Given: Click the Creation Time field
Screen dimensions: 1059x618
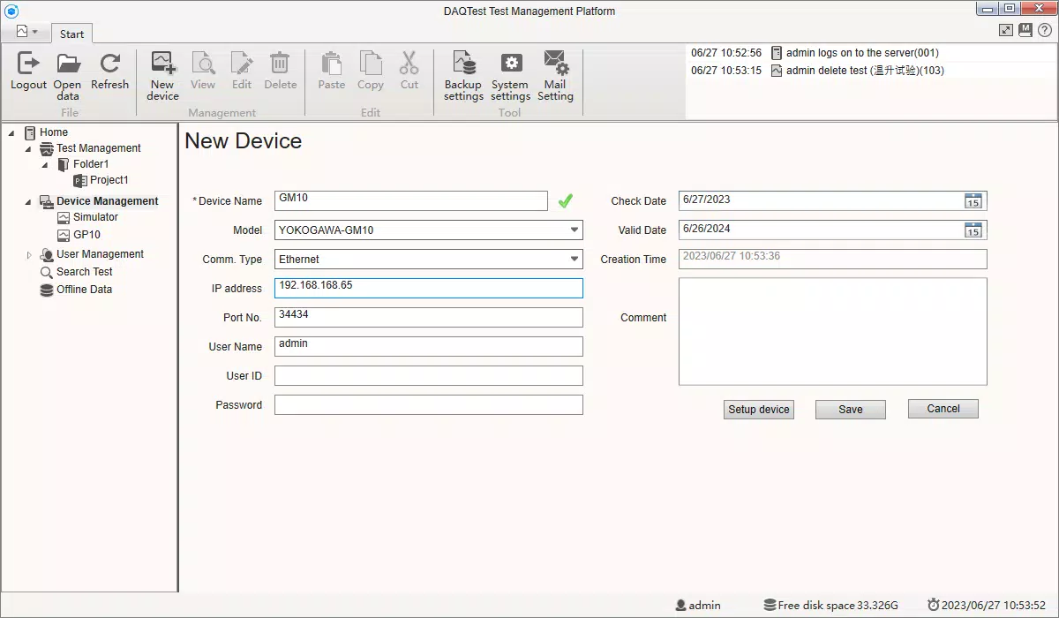Looking at the screenshot, I should 833,259.
